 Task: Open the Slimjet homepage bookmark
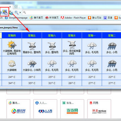(x=16, y=18)
